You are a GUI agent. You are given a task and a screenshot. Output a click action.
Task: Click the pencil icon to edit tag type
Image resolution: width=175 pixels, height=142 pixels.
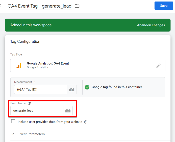pos(158,66)
